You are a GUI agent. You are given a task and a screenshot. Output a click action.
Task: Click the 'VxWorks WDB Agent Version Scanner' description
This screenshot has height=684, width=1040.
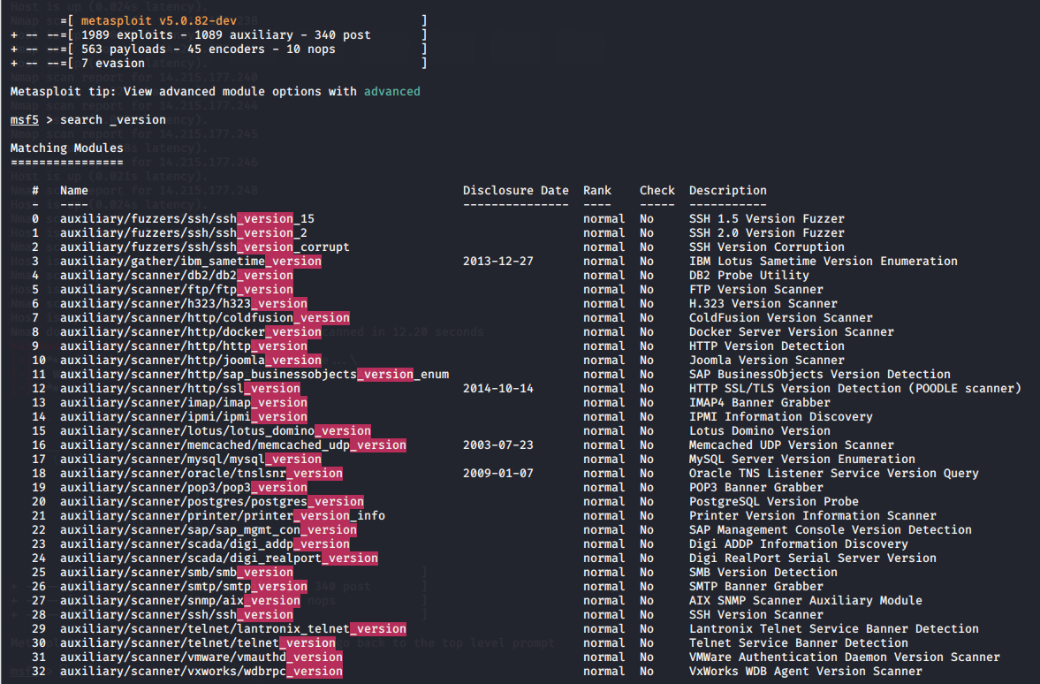[805, 671]
